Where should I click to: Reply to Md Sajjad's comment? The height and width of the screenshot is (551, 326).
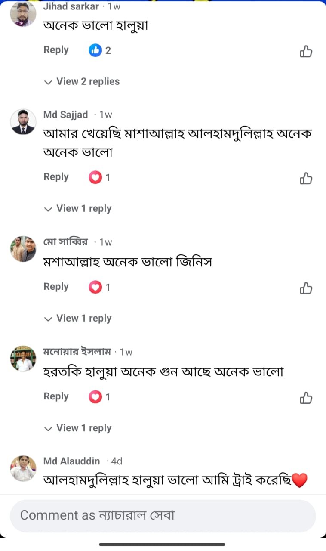click(x=56, y=177)
